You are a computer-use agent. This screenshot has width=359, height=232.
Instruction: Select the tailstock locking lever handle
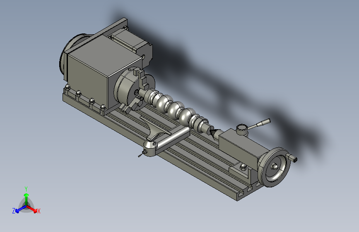point(259,124)
